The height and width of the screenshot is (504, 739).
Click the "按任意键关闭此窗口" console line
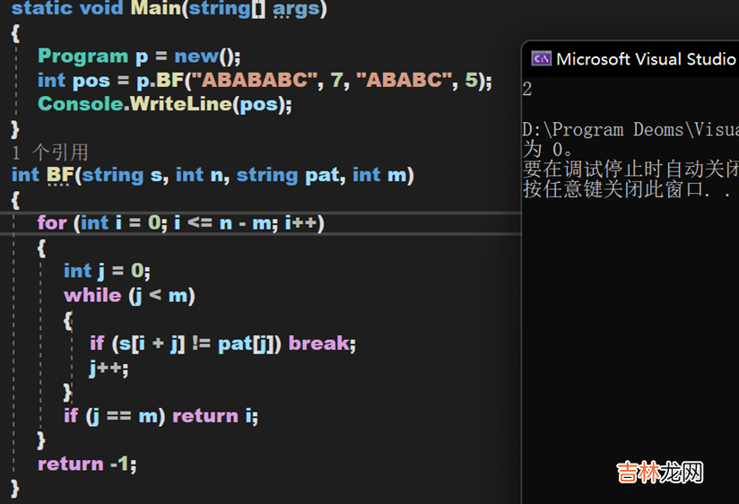pyautogui.click(x=619, y=188)
